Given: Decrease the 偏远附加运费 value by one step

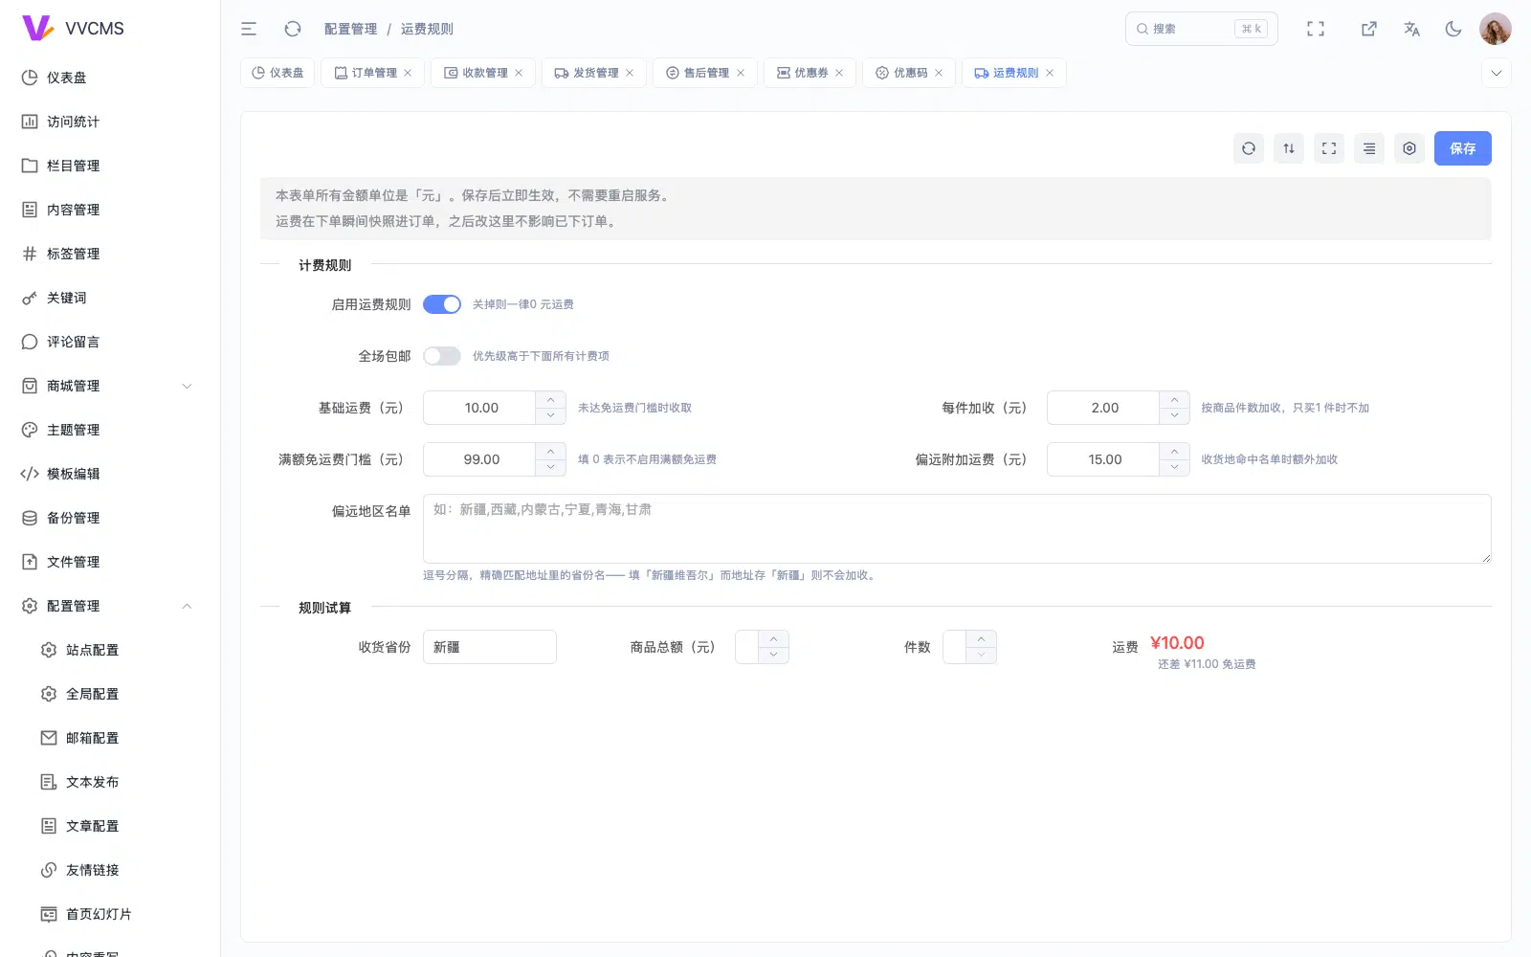Looking at the screenshot, I should point(1174,467).
